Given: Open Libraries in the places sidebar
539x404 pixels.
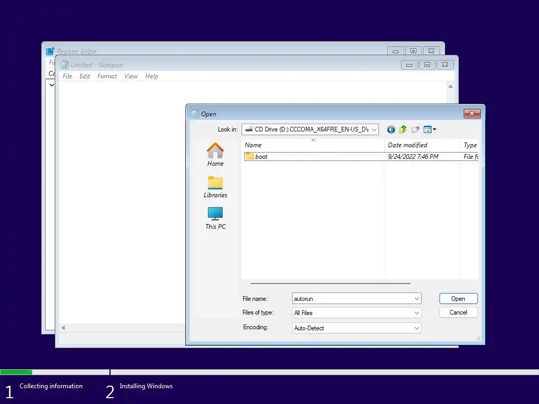Looking at the screenshot, I should pyautogui.click(x=215, y=187).
